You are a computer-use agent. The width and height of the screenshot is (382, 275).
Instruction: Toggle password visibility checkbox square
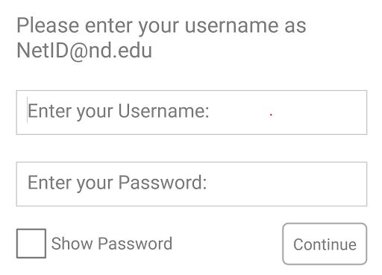point(31,244)
